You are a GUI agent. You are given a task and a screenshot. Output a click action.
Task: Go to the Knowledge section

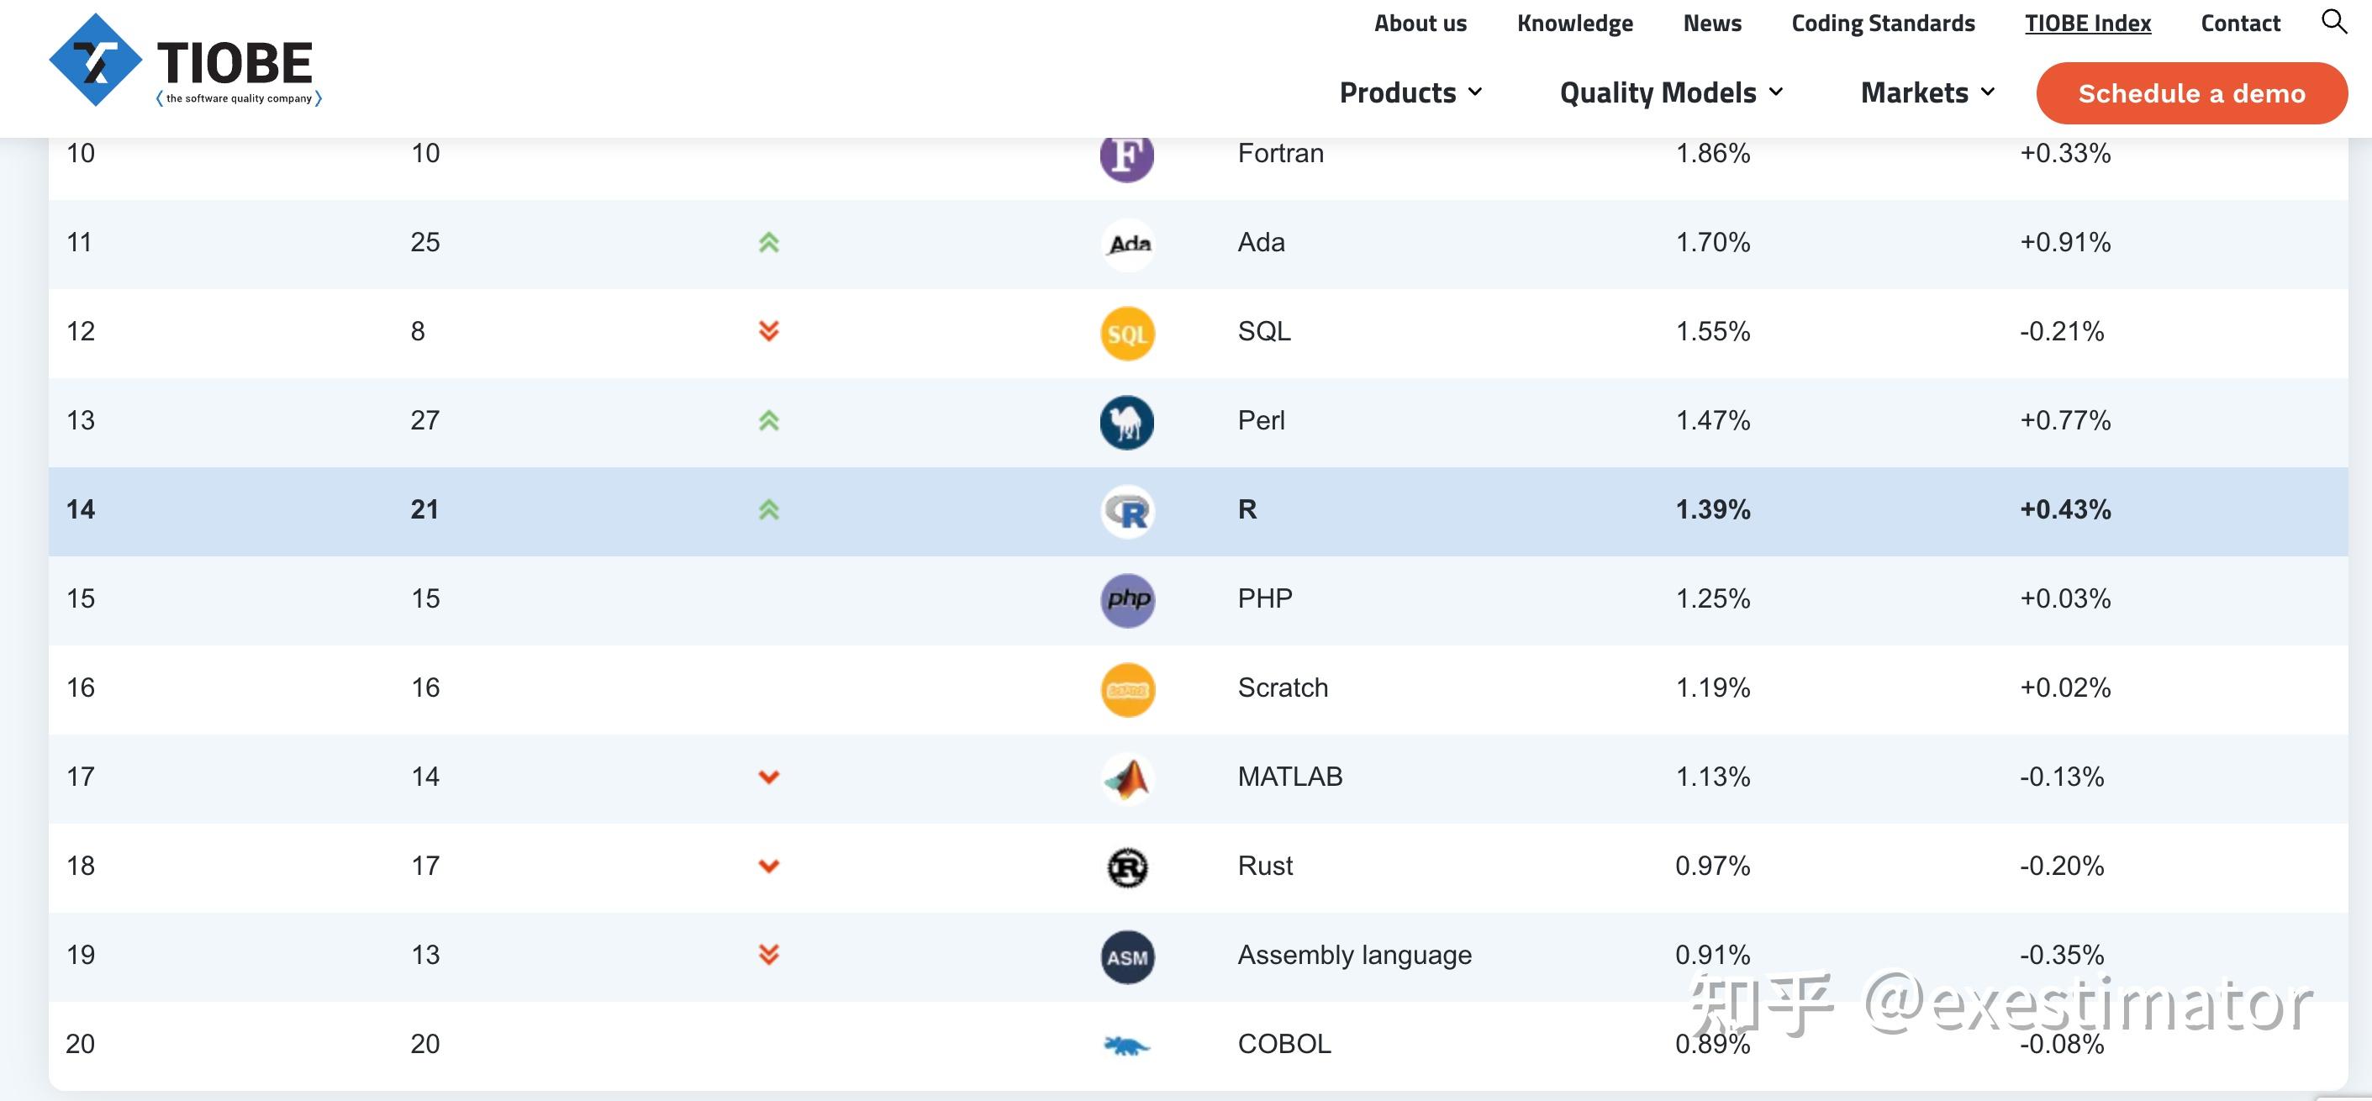(1574, 23)
